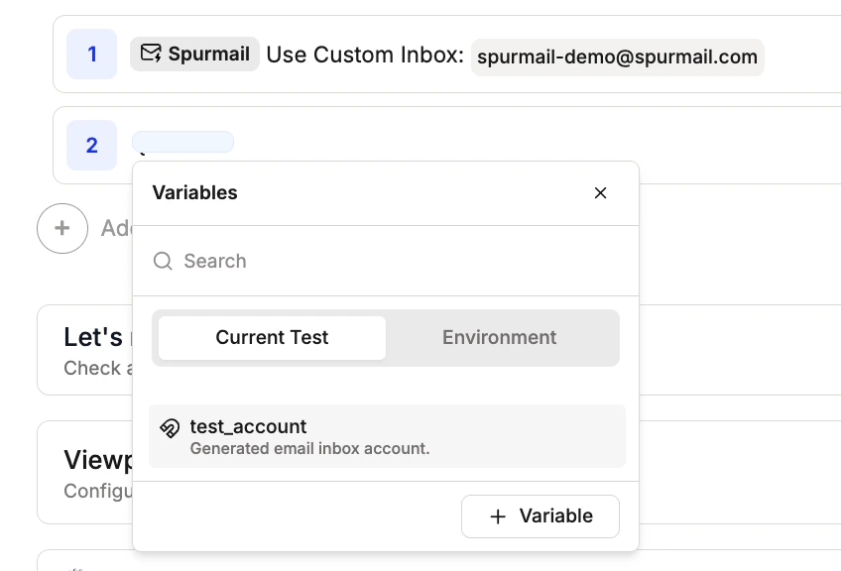Focus the Variables search field
Viewport: 841px width, 571px height.
[397, 262]
